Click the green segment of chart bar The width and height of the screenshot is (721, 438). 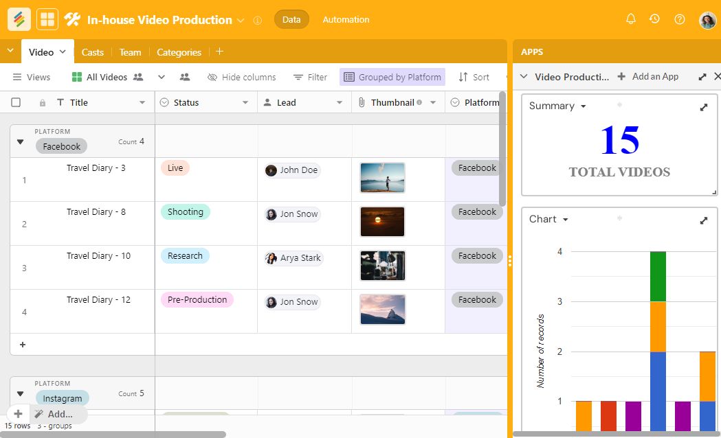658,276
